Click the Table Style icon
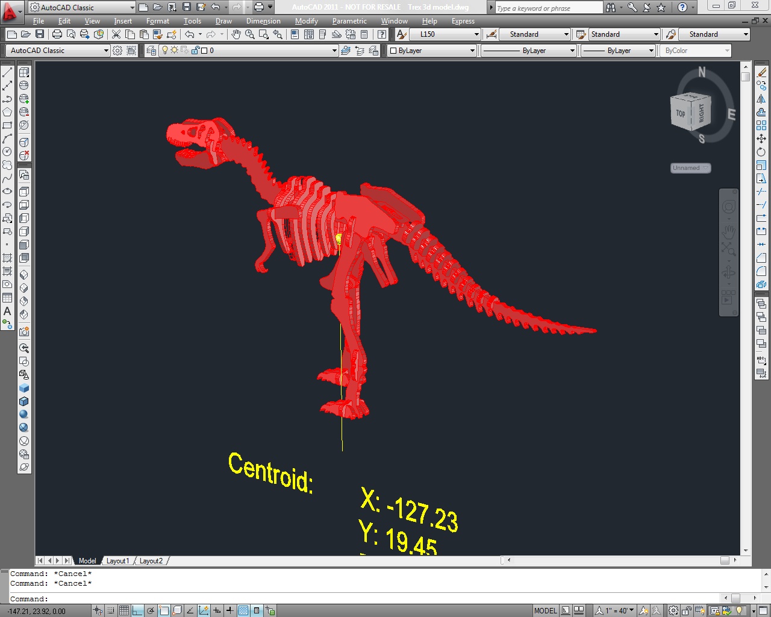This screenshot has width=771, height=617. 581,34
